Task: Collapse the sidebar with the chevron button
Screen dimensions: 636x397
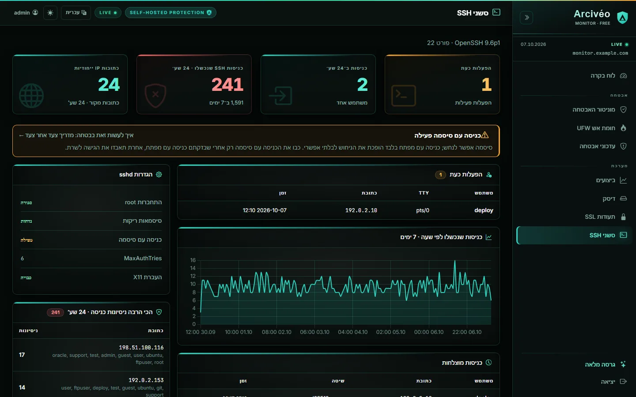Action: (526, 18)
